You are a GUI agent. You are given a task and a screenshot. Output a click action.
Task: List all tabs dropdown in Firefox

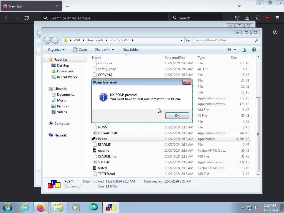click(x=239, y=6)
